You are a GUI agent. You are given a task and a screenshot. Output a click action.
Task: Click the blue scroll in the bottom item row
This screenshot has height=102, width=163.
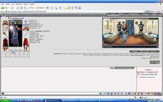(13, 53)
